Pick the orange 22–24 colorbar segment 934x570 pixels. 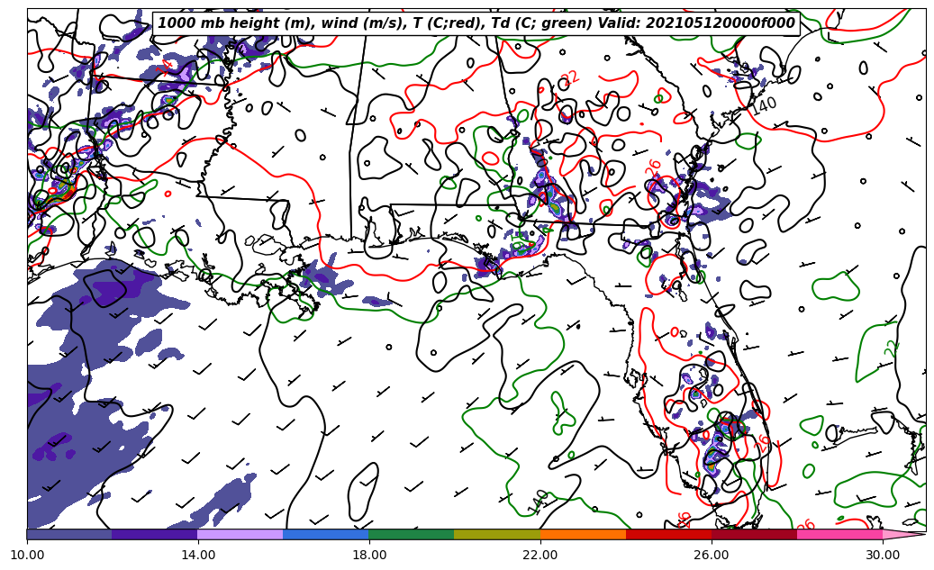click(583, 534)
